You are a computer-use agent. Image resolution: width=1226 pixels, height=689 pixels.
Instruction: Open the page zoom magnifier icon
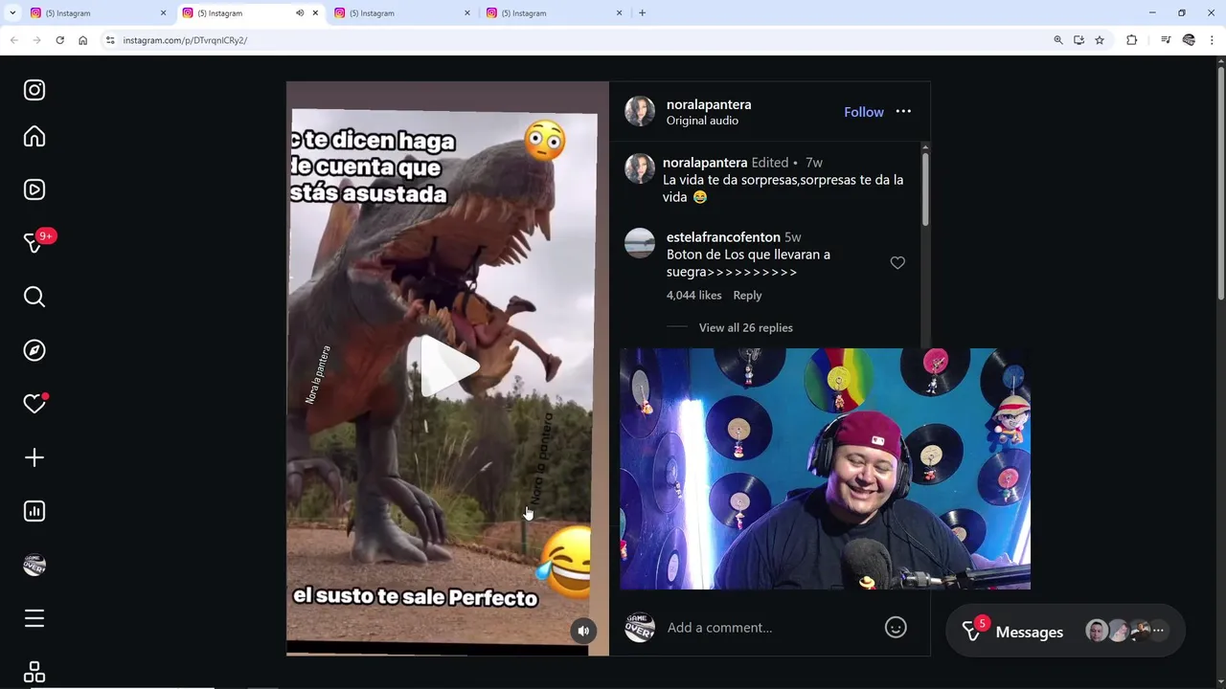[x=1058, y=40]
